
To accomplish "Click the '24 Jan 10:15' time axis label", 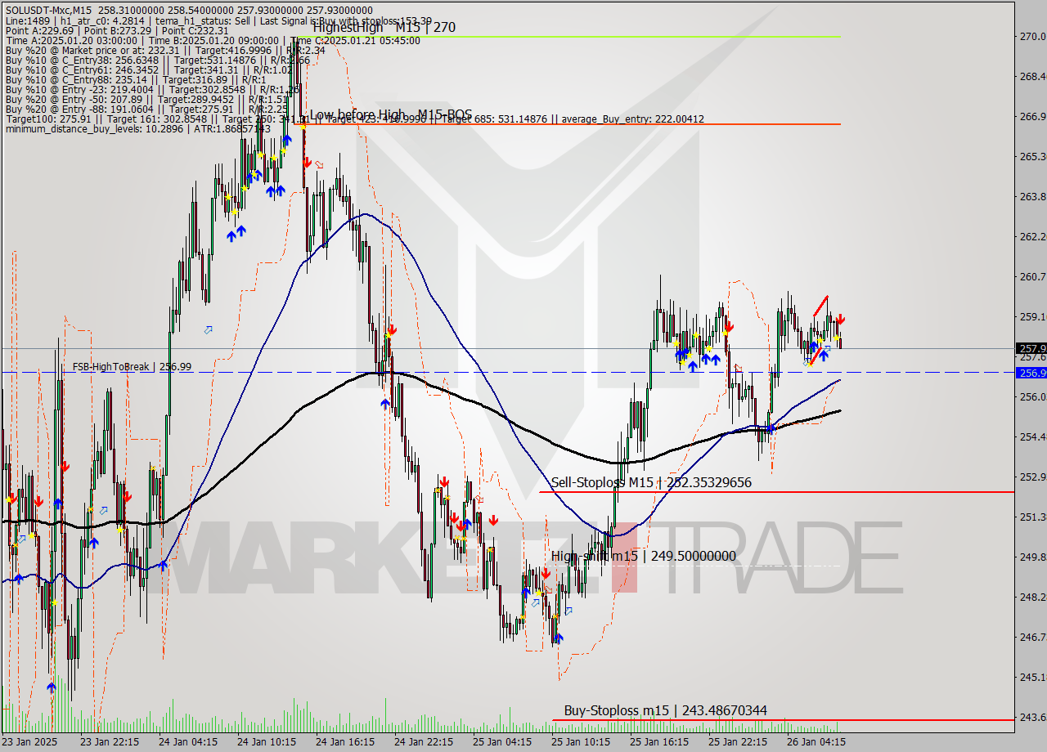I will (267, 742).
